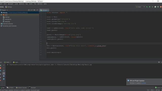Screen dimensions: 162x91
Task: Click the Up the Stack Trace arrow
Action: coord(4,65)
